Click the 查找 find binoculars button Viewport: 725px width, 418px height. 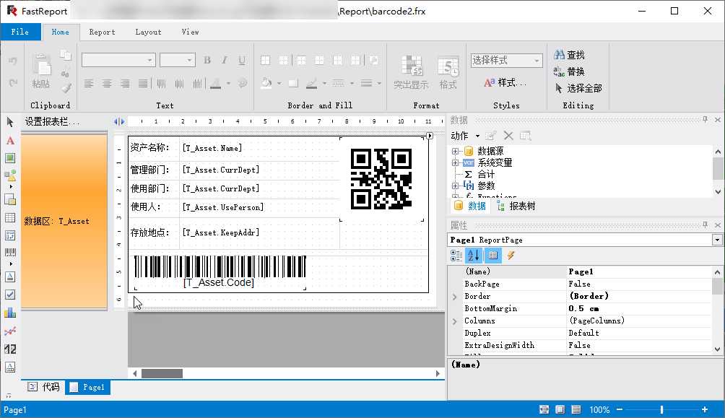[x=569, y=55]
